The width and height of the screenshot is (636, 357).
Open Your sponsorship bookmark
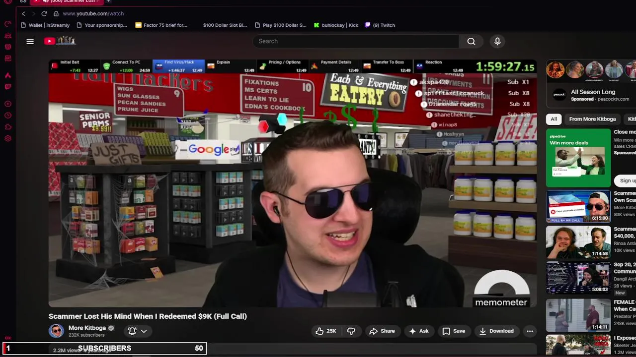point(102,25)
